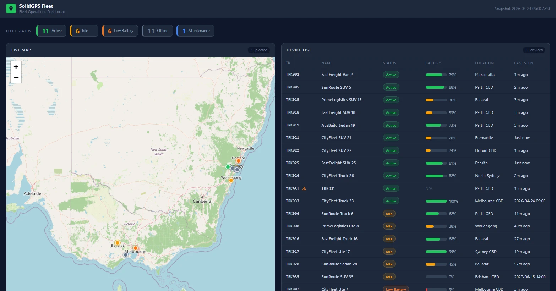This screenshot has height=291, width=556.
Task: Zoom out on the live map
Action: (16, 77)
